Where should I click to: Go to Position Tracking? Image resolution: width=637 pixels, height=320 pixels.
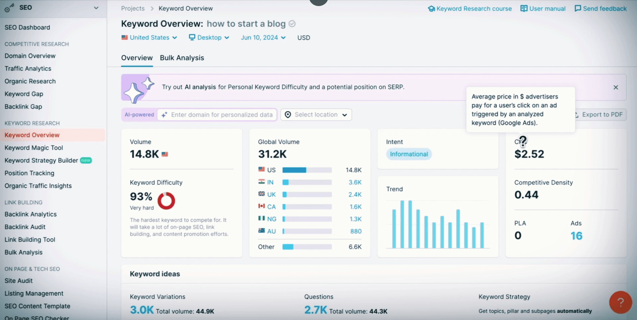click(x=29, y=173)
